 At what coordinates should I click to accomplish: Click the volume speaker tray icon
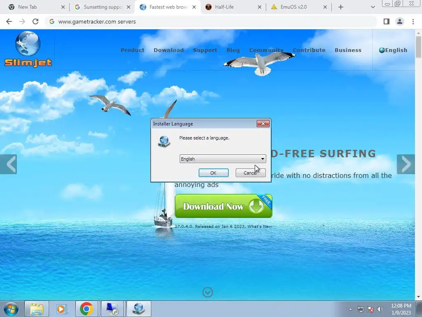point(380,309)
